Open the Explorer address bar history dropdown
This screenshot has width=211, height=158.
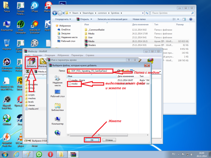tap(143, 13)
